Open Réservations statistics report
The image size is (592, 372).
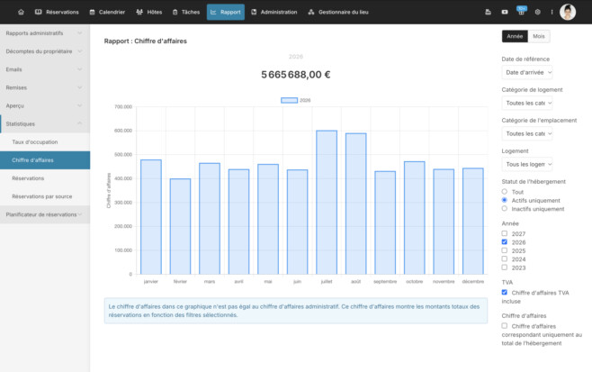pyautogui.click(x=45, y=178)
